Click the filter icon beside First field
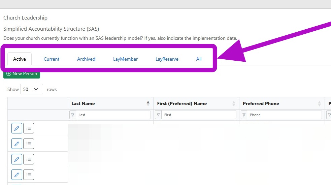The height and width of the screenshot is (185, 331). point(158,115)
